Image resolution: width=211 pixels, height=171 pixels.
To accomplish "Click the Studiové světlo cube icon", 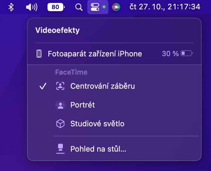I will pyautogui.click(x=60, y=124).
